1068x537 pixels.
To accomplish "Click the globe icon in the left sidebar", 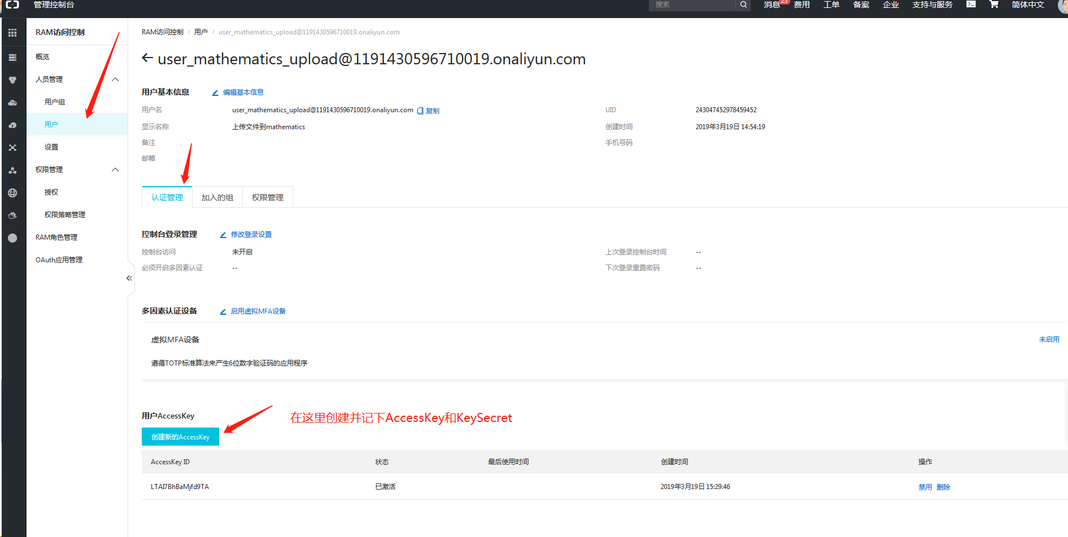I will [12, 192].
